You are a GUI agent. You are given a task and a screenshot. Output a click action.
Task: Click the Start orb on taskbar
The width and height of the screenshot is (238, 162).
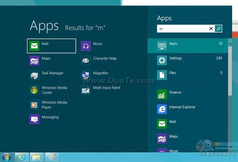6,157
